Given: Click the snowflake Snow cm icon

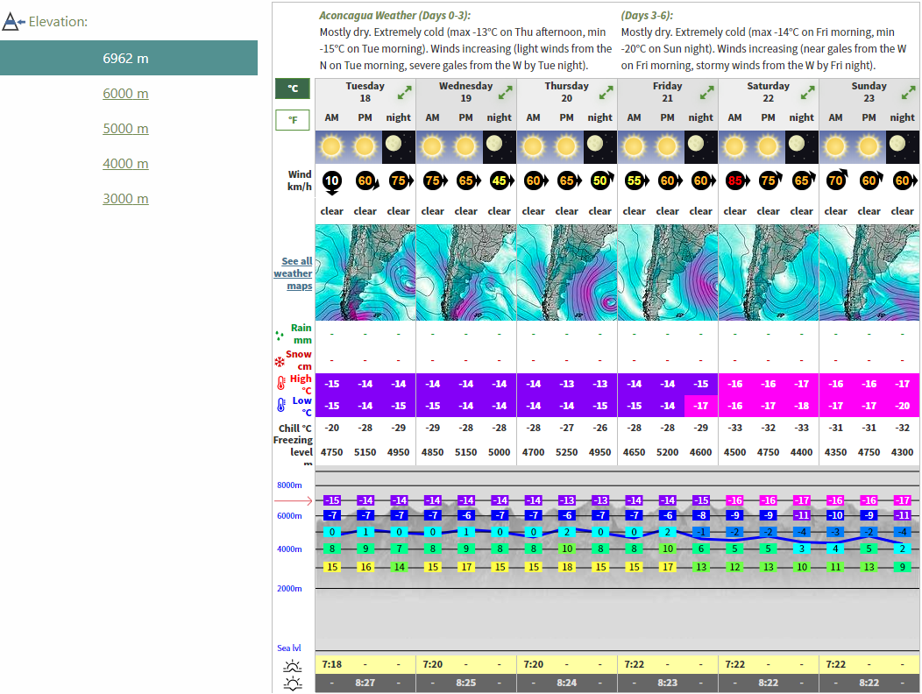Looking at the screenshot, I should pyautogui.click(x=280, y=361).
